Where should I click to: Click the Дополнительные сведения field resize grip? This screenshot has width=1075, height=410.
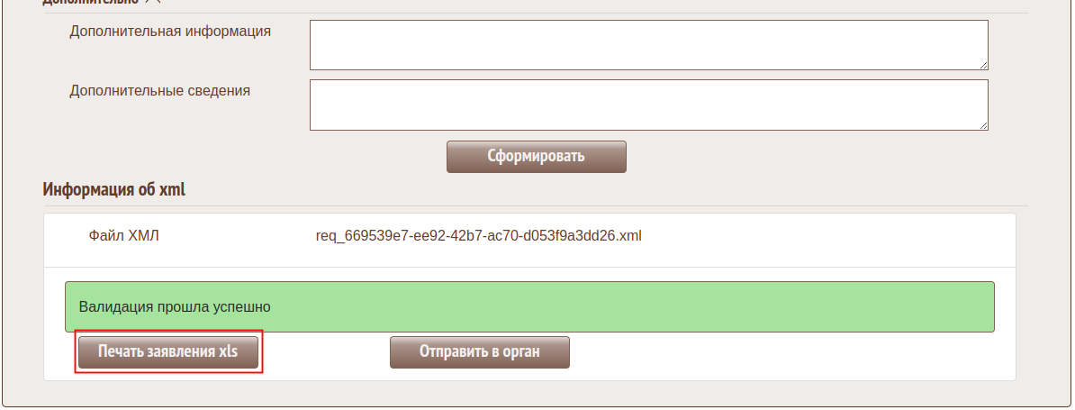(x=983, y=125)
